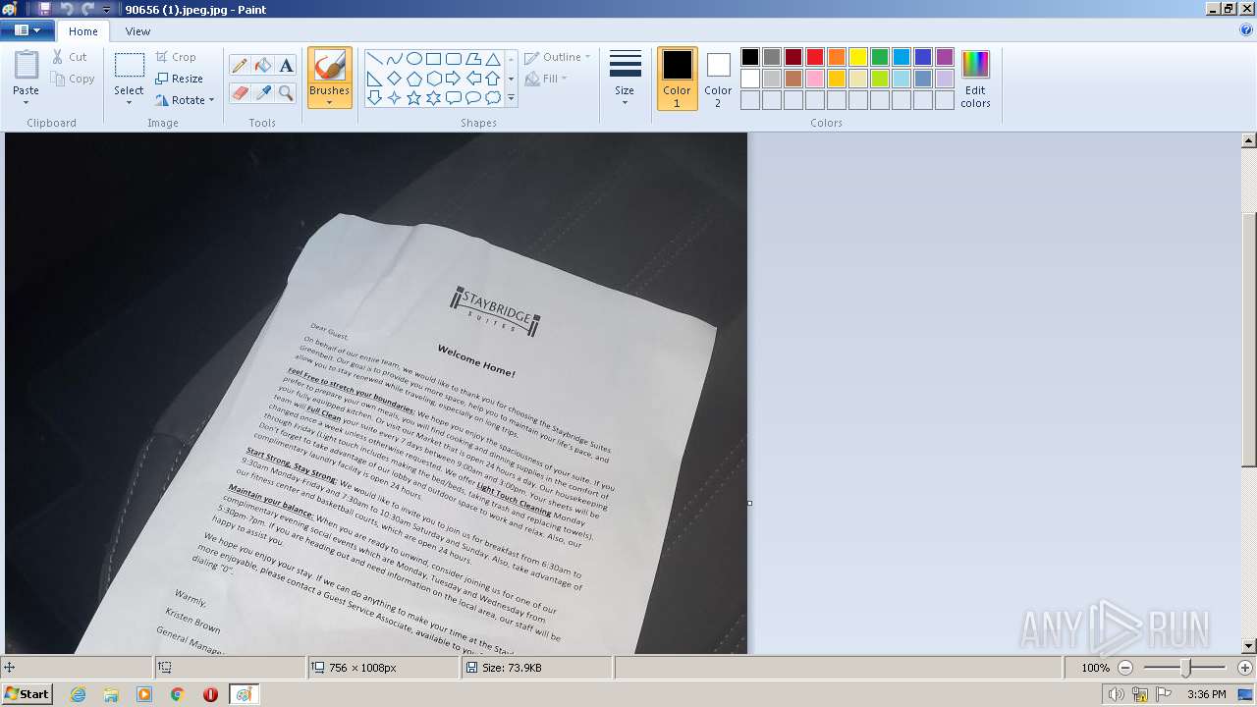This screenshot has height=707, width=1257.
Task: Open Chrome from the taskbar
Action: coord(177,694)
